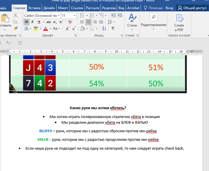Open Шрифт dialog launcher
The height and width of the screenshot is (171, 209).
click(76, 36)
